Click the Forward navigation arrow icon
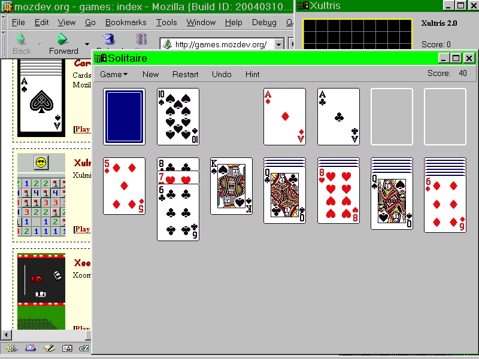Screen dimensions: 479x359 coord(62,39)
